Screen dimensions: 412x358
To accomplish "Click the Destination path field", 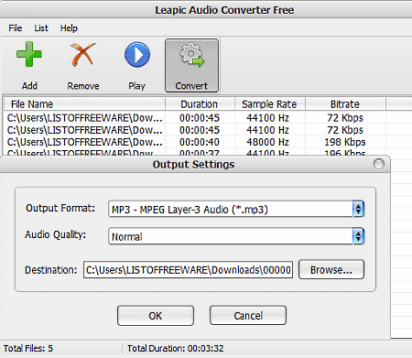I will point(188,270).
